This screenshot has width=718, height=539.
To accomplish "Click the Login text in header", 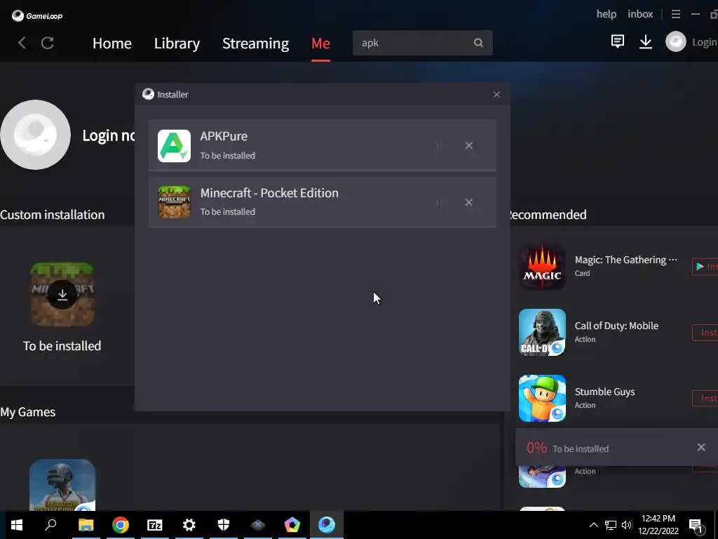I will pyautogui.click(x=704, y=42).
